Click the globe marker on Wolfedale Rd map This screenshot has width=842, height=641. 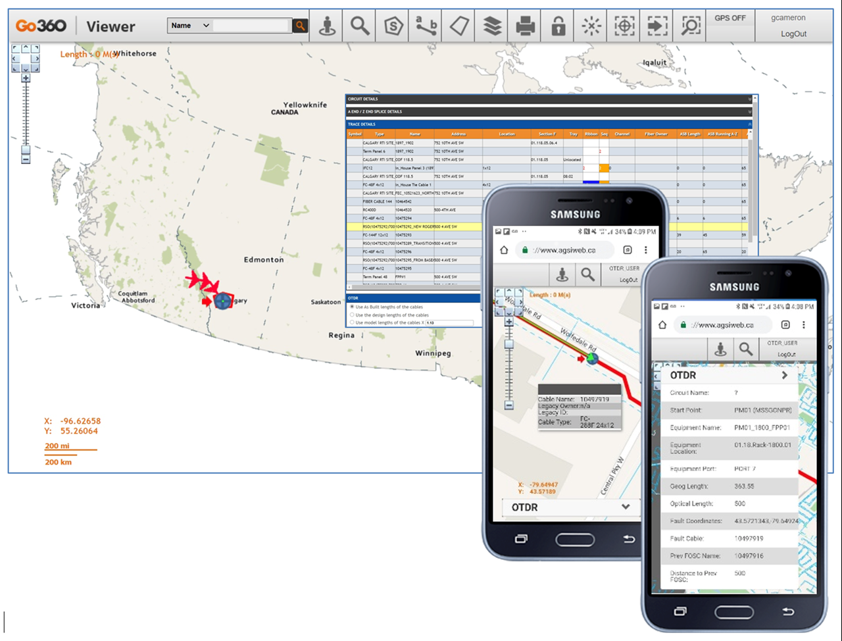pos(593,358)
